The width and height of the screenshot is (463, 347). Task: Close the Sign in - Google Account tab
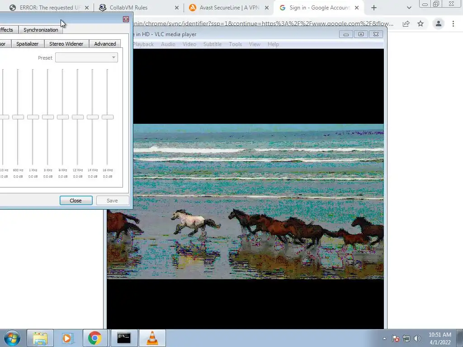click(357, 8)
